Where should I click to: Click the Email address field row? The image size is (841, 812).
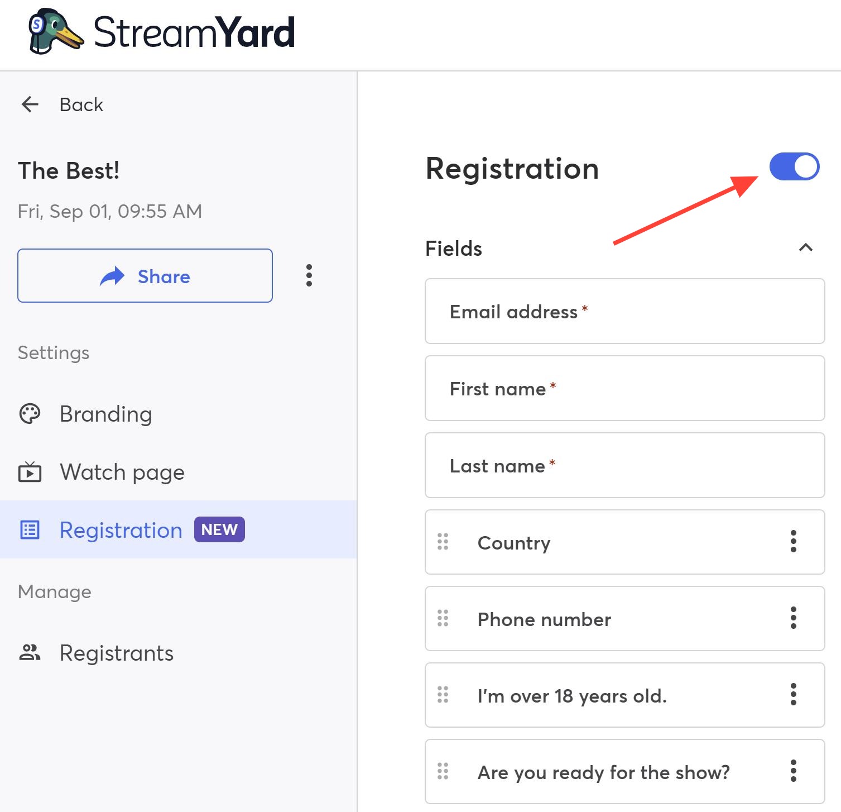tap(625, 311)
